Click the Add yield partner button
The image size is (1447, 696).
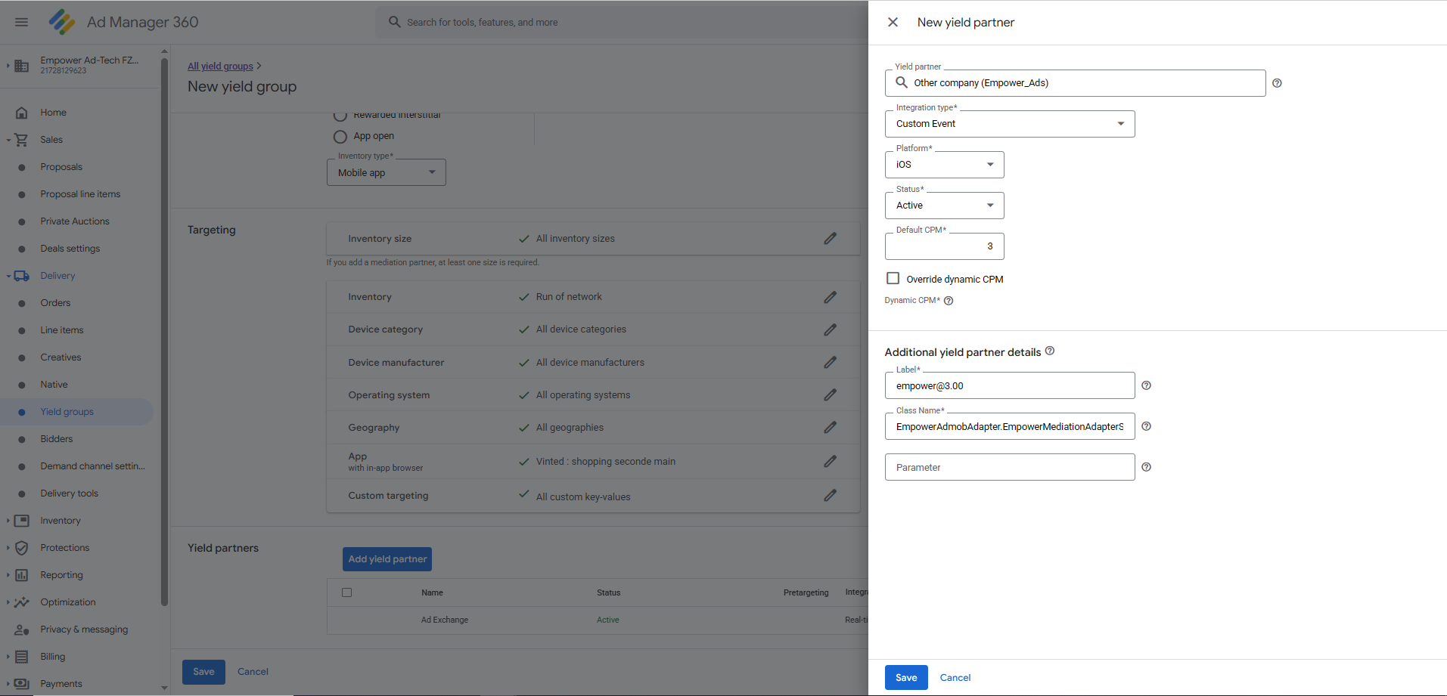point(387,559)
